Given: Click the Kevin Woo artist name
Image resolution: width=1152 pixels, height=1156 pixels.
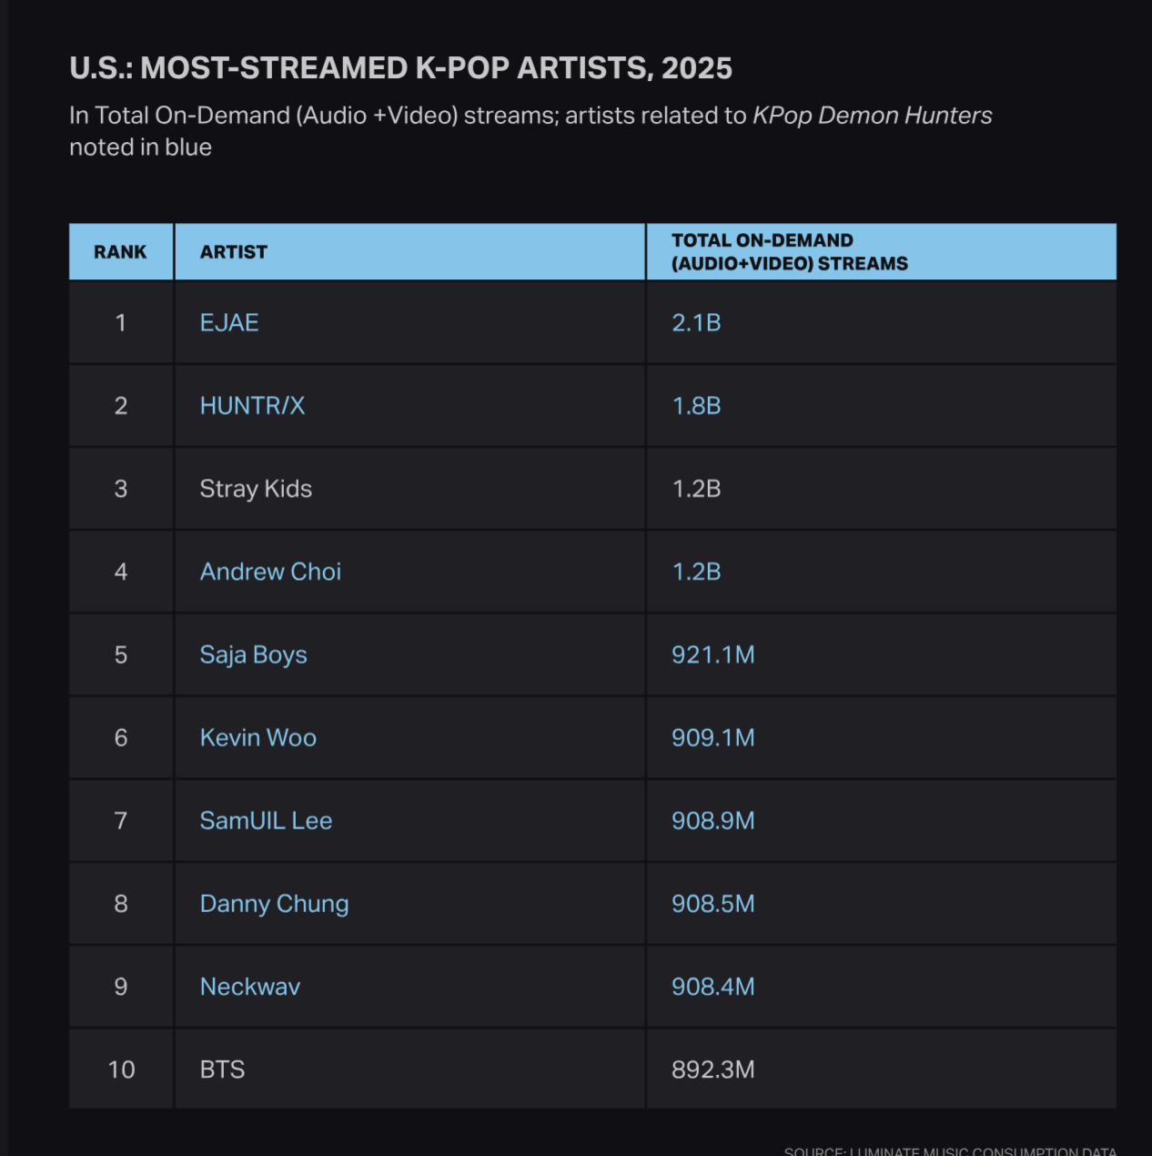Looking at the screenshot, I should coord(258,737).
